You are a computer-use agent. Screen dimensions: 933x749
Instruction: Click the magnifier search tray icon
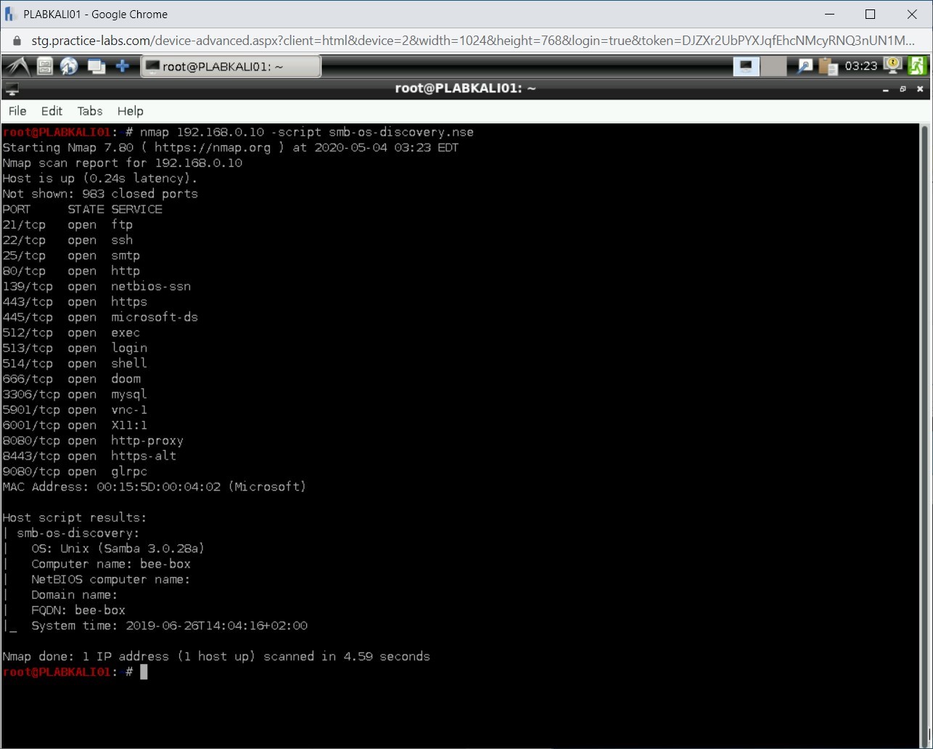[x=805, y=66]
